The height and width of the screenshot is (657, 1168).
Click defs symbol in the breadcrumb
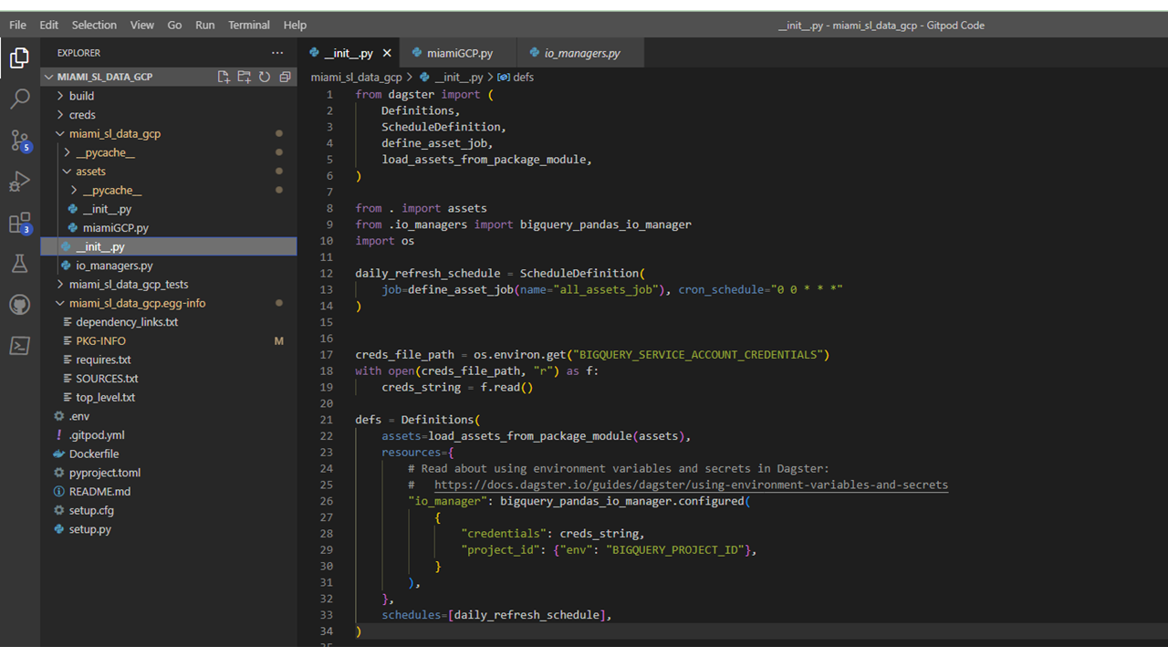tap(523, 78)
